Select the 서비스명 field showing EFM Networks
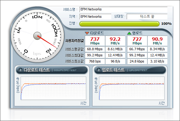 click(123, 9)
